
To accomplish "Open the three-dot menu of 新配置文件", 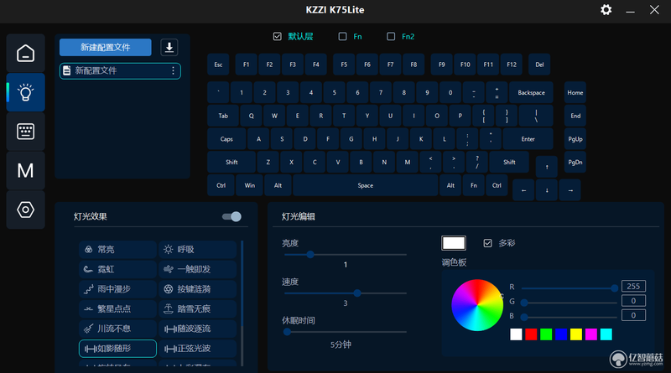I will pos(173,70).
